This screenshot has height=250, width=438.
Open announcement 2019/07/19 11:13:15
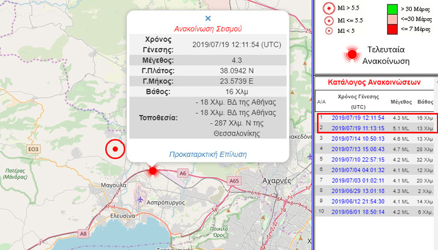click(x=358, y=128)
